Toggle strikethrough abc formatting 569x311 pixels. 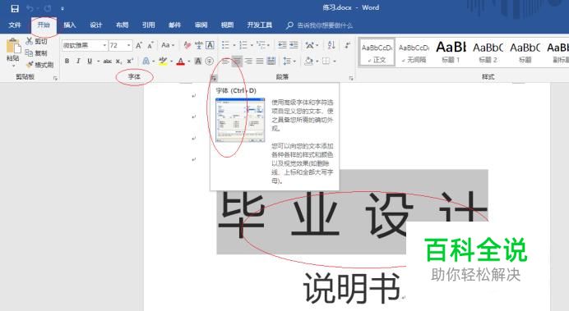(108, 62)
